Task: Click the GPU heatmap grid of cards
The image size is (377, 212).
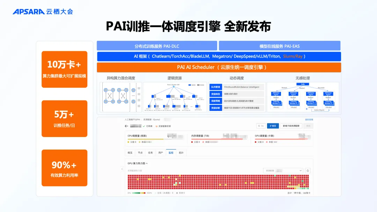Action: pyautogui.click(x=218, y=182)
